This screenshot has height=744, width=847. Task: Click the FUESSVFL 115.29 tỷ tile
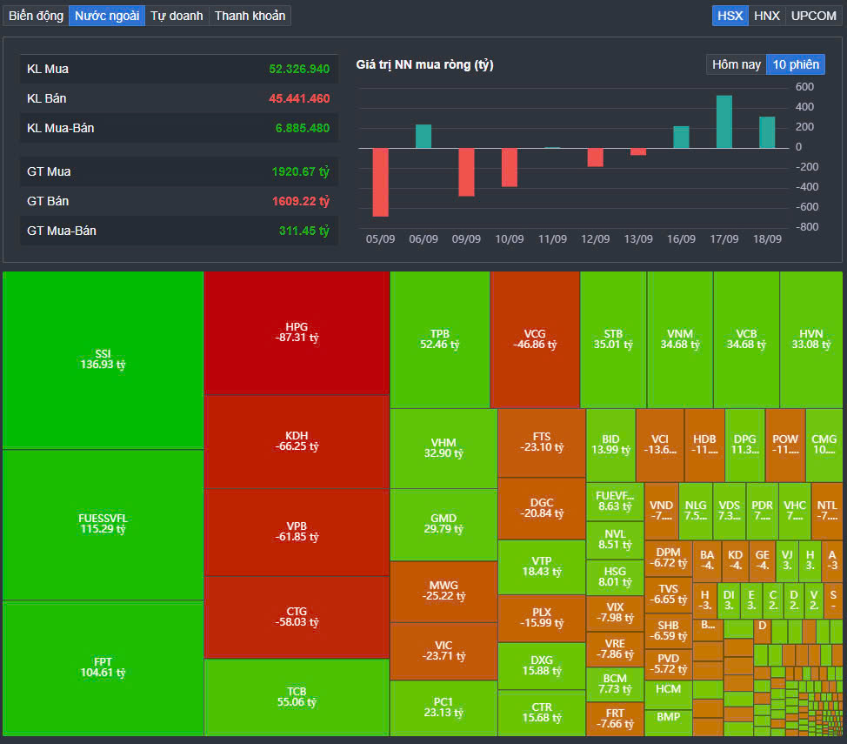pos(103,524)
